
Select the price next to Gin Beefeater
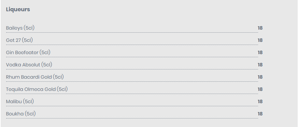click(260, 52)
